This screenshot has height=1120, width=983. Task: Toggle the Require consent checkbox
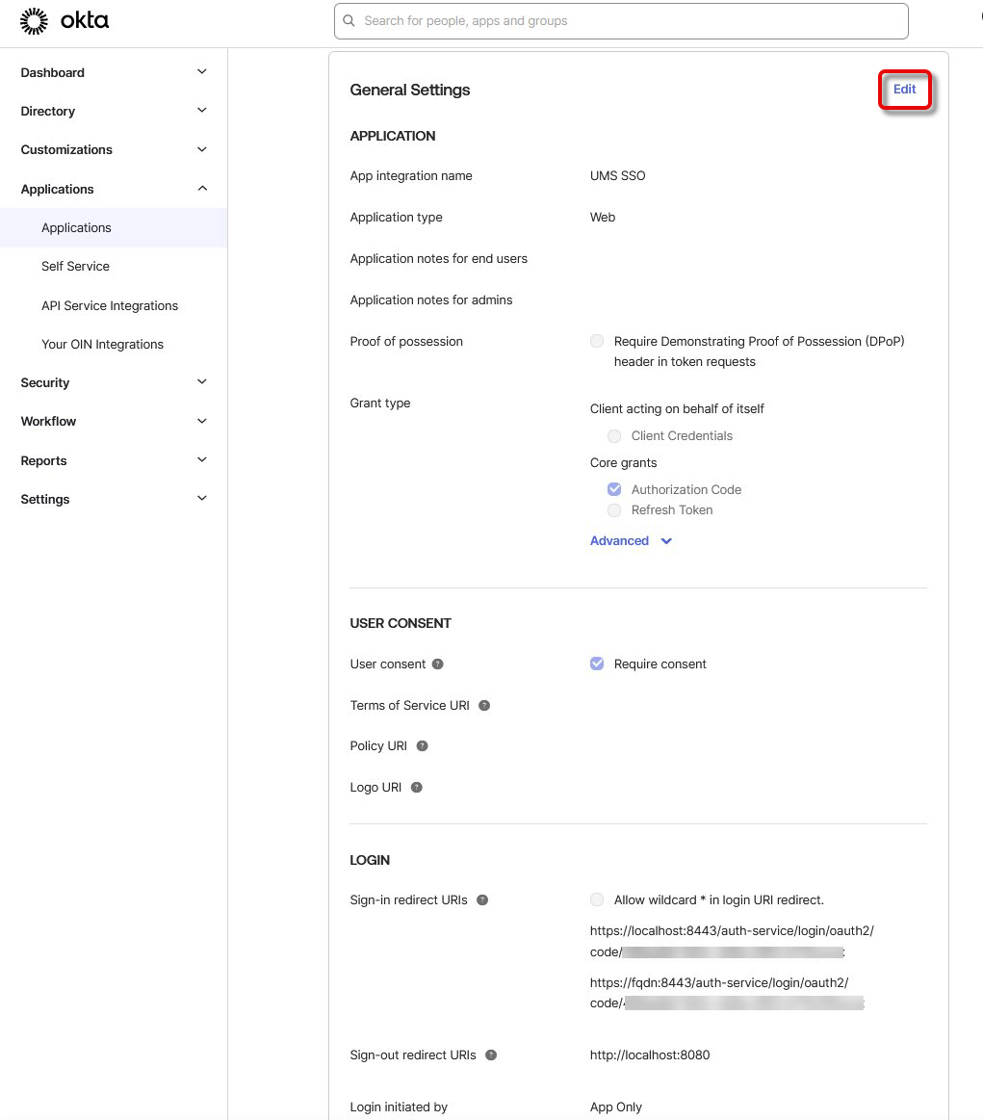click(597, 664)
